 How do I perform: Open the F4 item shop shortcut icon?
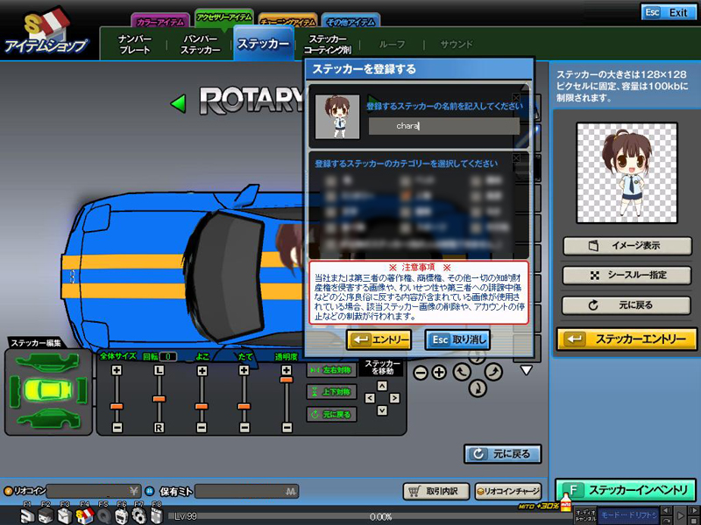(84, 514)
